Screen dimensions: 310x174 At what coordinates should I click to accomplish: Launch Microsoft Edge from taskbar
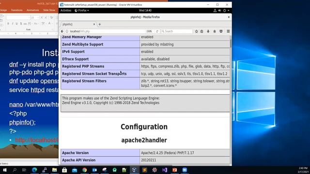point(34,170)
